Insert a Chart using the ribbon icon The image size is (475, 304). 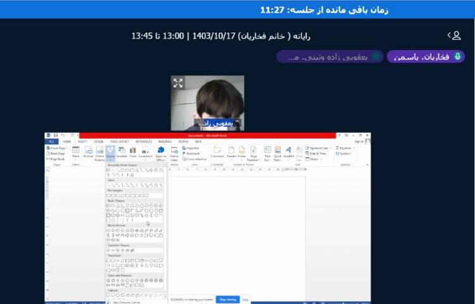pos(133,152)
